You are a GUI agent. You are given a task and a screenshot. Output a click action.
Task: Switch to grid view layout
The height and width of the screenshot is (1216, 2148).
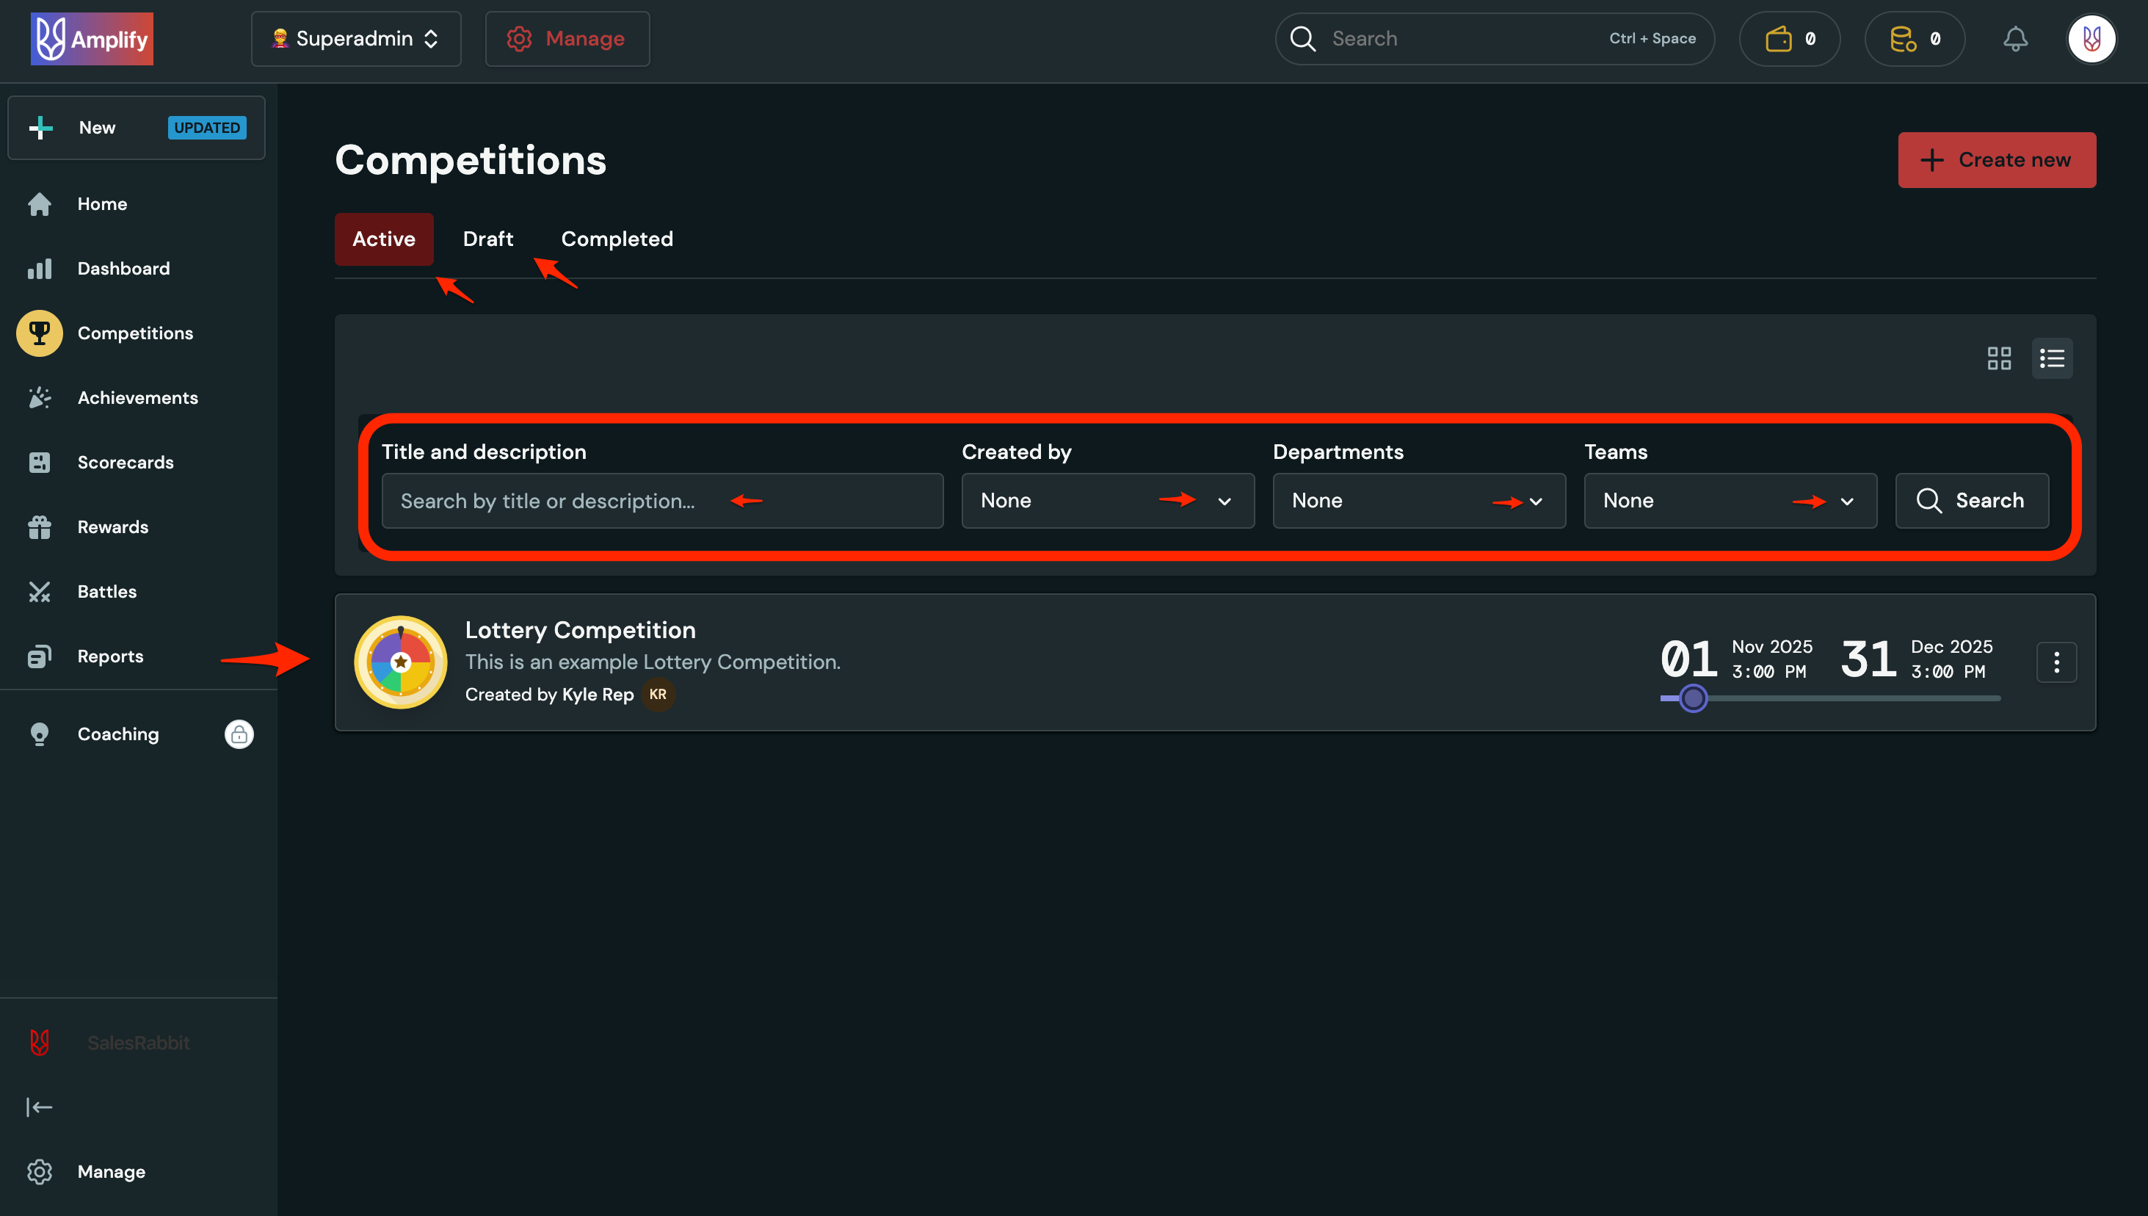pyautogui.click(x=1998, y=358)
